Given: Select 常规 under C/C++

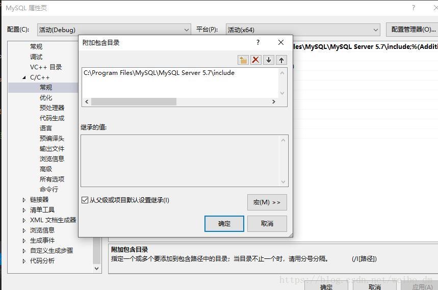Looking at the screenshot, I should pos(46,87).
